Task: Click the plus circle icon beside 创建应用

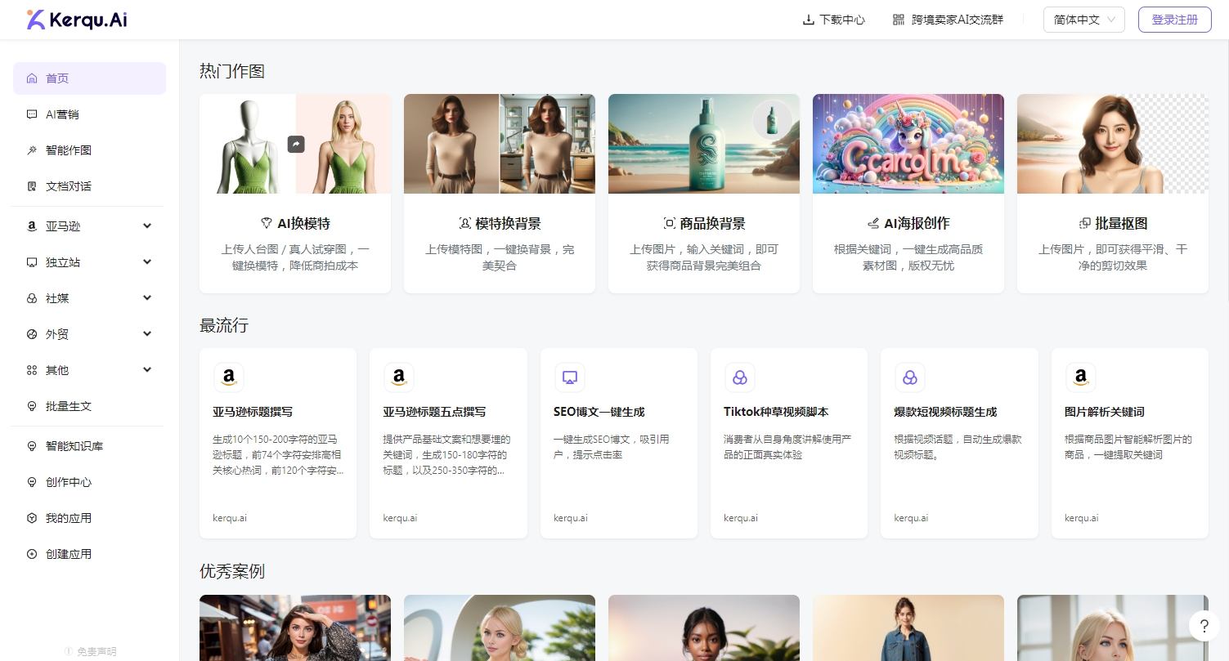Action: click(32, 554)
